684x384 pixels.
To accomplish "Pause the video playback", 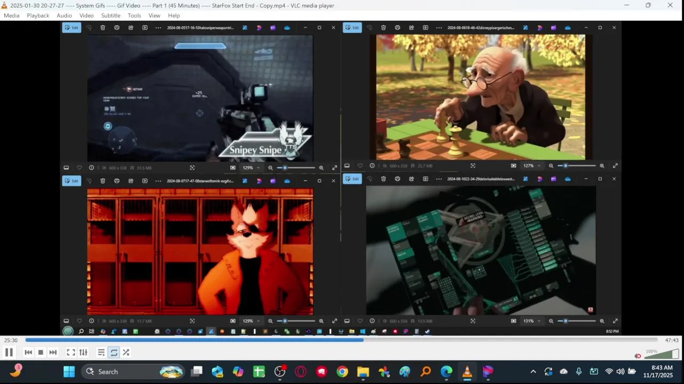I will 9,352.
